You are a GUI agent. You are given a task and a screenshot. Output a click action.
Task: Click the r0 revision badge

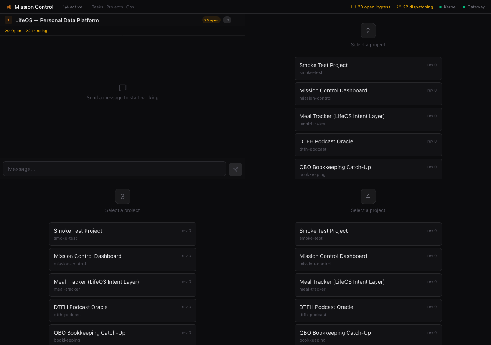[x=227, y=20]
